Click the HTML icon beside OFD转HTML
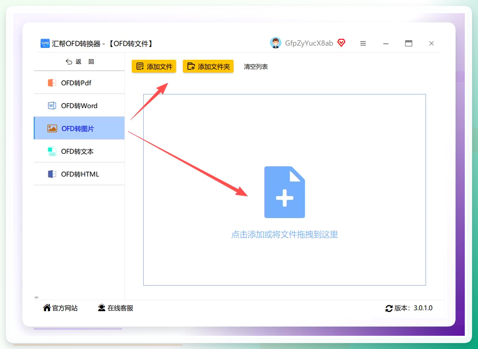The height and width of the screenshot is (349, 478). pyautogui.click(x=52, y=174)
